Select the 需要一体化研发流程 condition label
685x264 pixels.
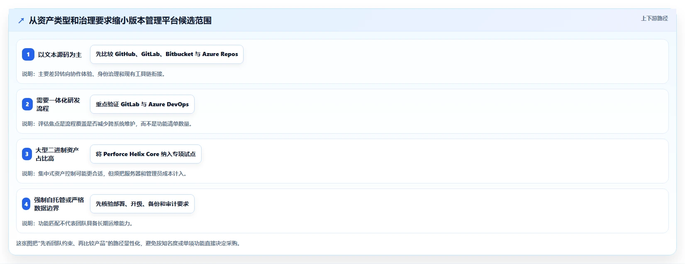point(58,104)
